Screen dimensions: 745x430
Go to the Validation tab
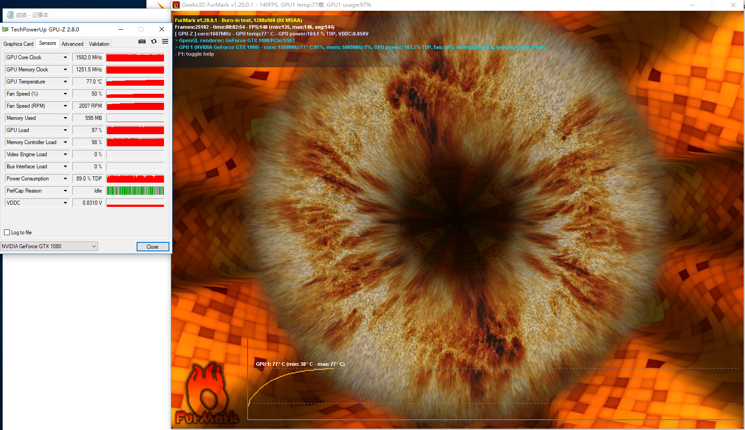(x=99, y=44)
